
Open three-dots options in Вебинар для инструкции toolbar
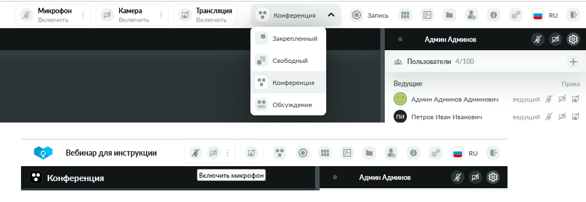(228, 153)
